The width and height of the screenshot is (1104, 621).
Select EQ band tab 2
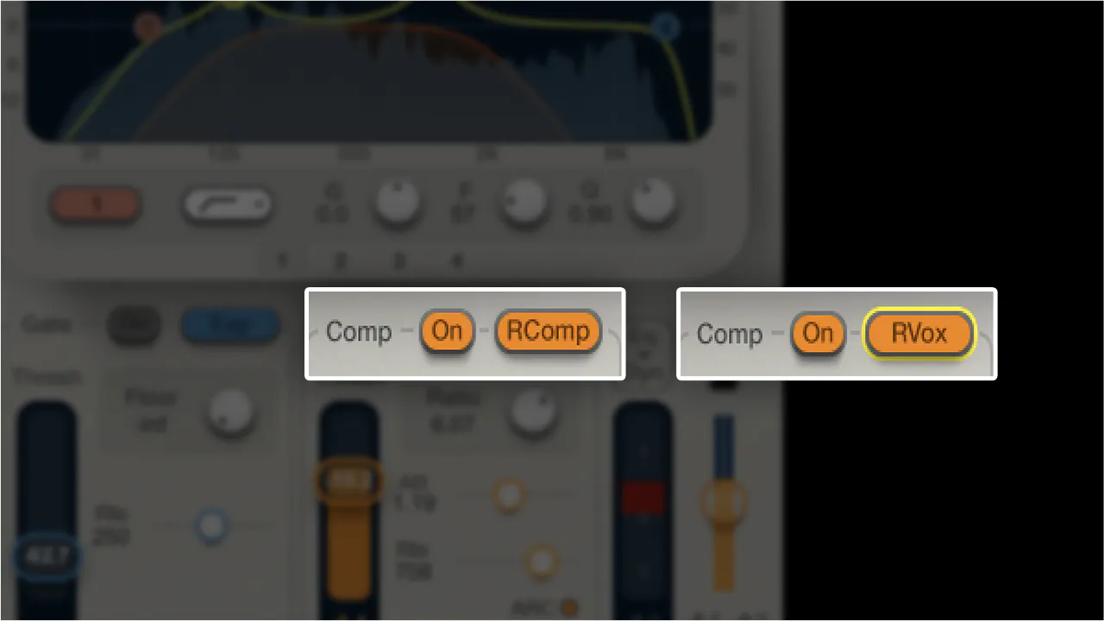click(x=341, y=260)
